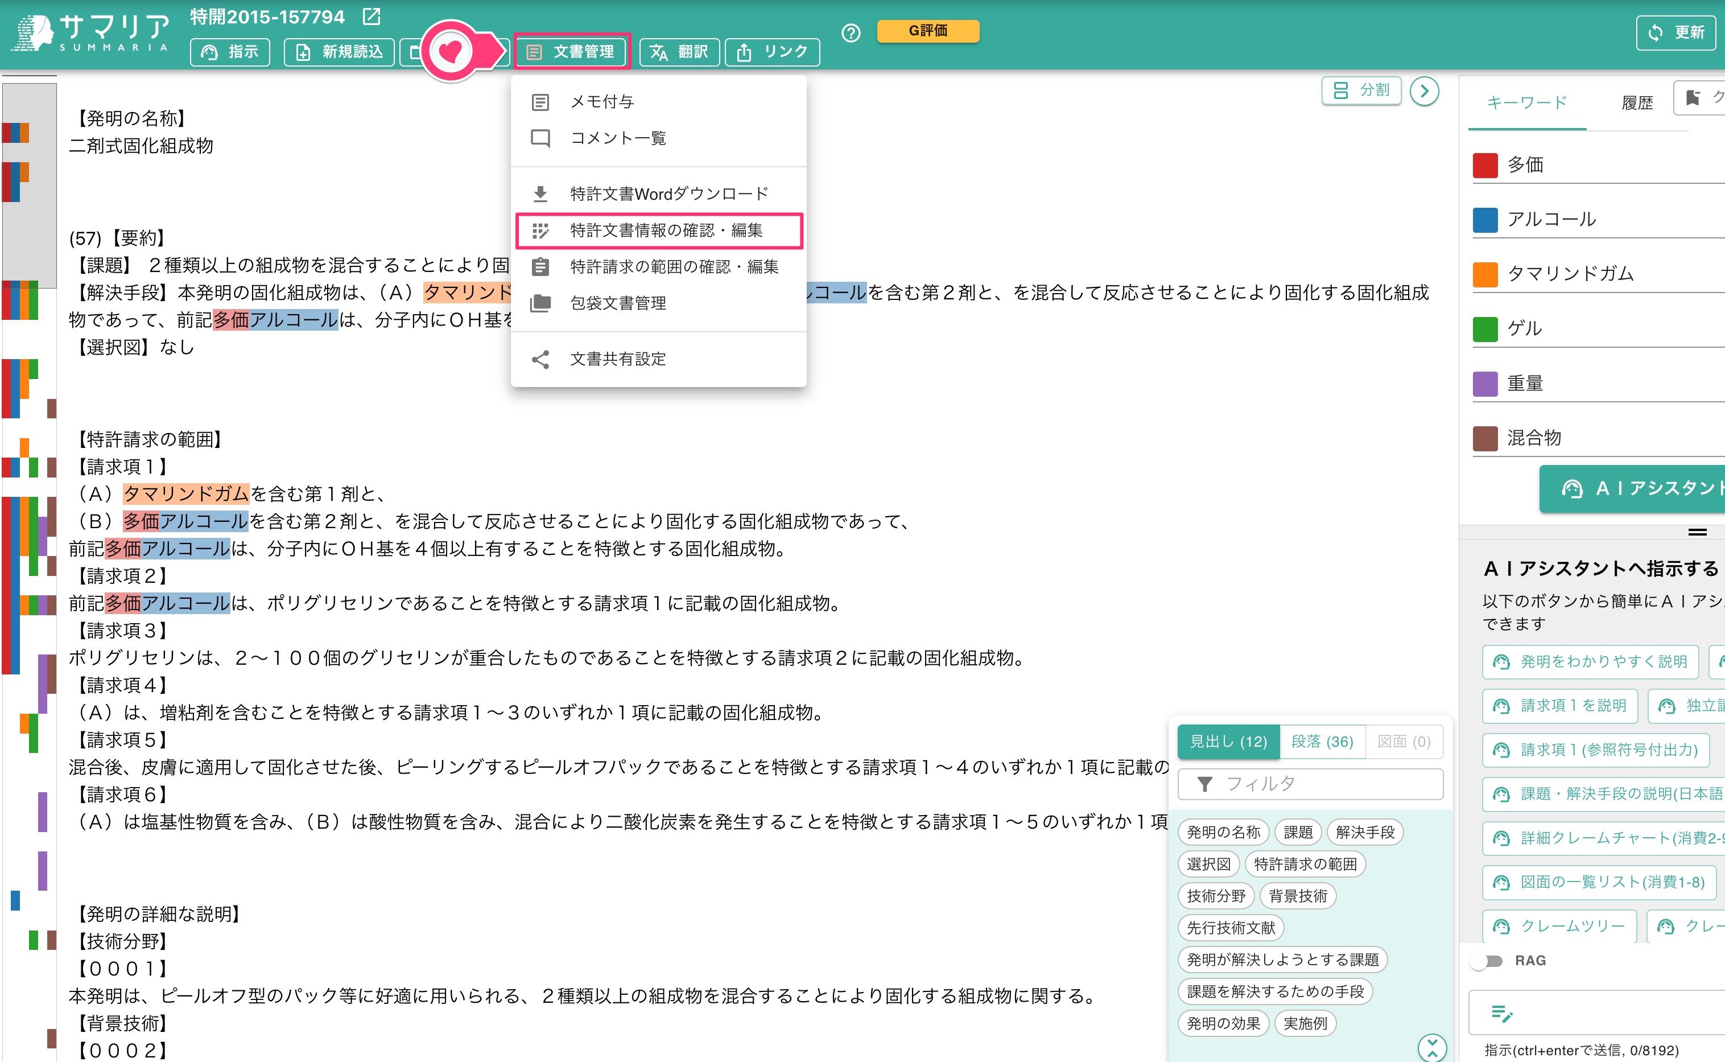Select the 図面 (0) tab
This screenshot has height=1062, width=1725.
click(x=1404, y=742)
